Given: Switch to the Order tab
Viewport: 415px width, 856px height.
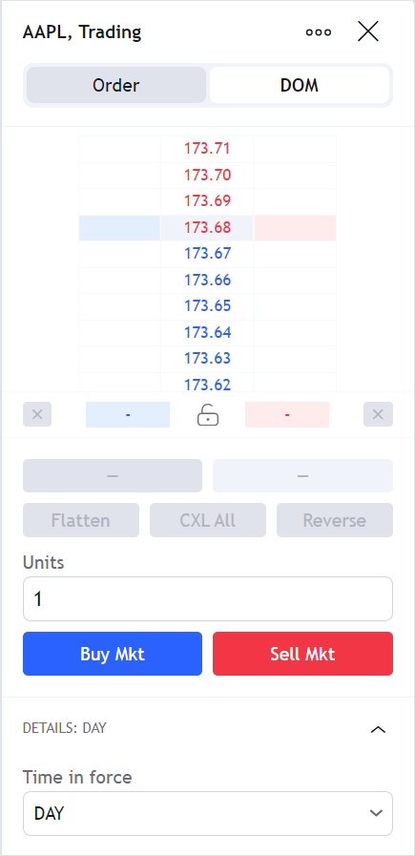Looking at the screenshot, I should 116,85.
